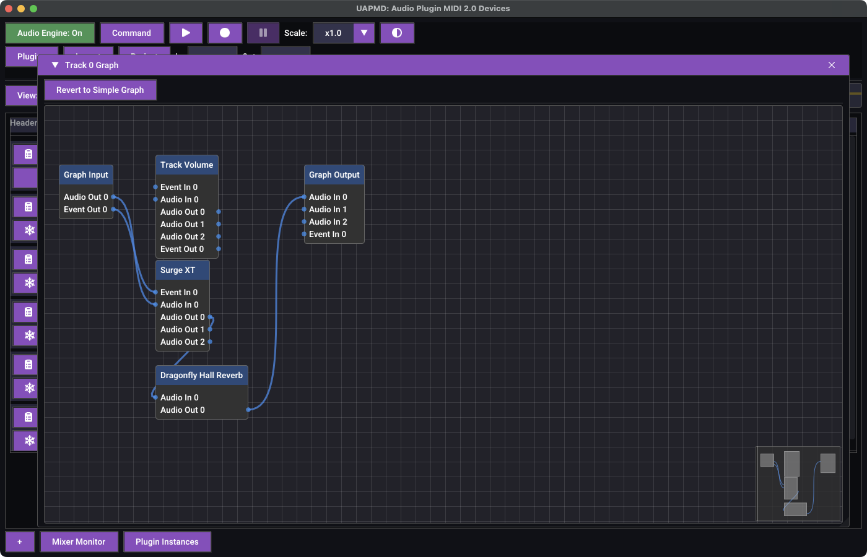
Task: Click Surge XT Event In 0 pin
Action: [x=155, y=292]
